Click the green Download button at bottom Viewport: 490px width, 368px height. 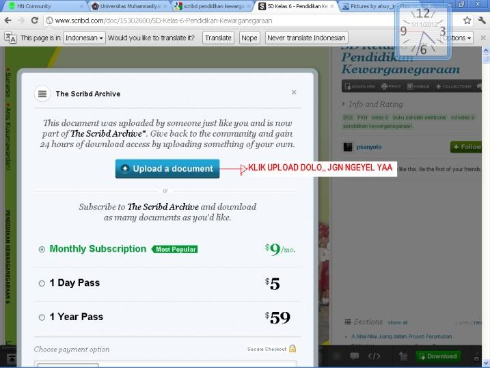click(438, 356)
